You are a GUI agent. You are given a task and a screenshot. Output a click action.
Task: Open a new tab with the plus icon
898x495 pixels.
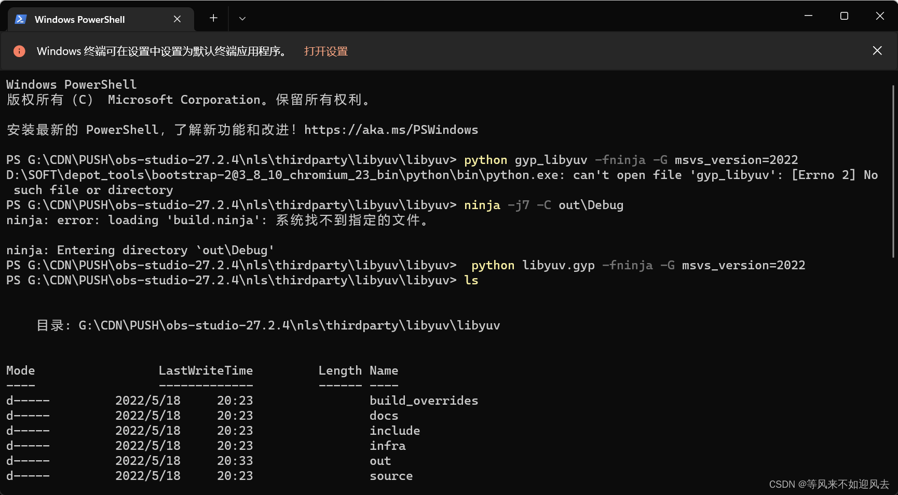pos(213,18)
